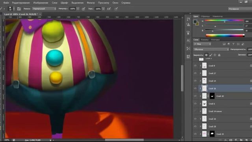Open the workspace switcher dropdown
The height and width of the screenshot is (142, 252).
click(240, 9)
